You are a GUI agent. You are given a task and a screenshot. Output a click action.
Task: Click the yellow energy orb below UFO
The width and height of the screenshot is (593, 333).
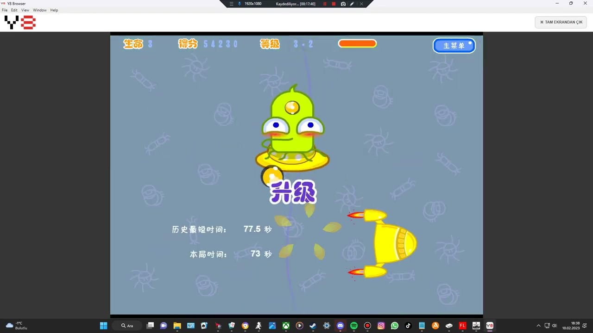click(x=272, y=177)
